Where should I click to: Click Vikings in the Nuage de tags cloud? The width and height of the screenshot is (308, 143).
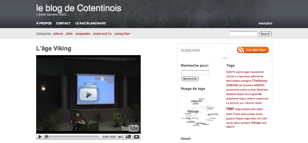pyautogui.click(x=193, y=111)
